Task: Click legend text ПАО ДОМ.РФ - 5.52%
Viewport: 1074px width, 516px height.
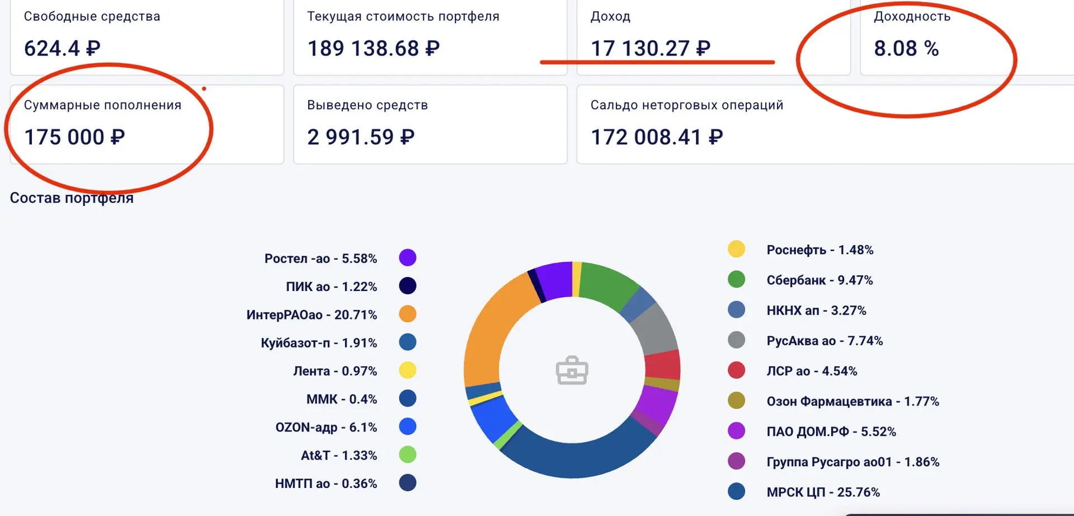Action: pos(831,432)
